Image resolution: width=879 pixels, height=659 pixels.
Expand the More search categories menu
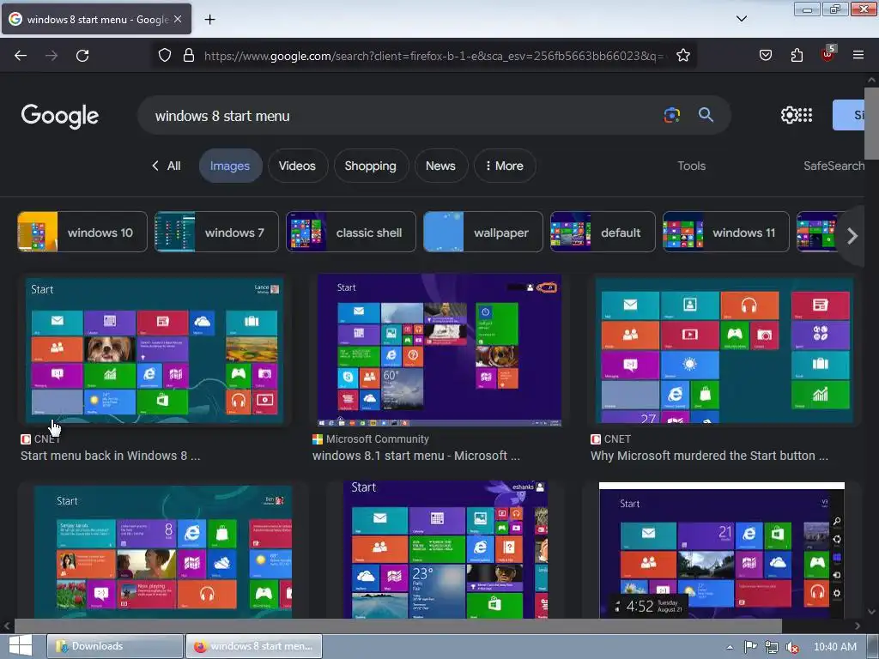point(504,166)
